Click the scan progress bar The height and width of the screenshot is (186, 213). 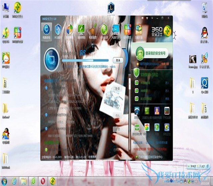85,60
